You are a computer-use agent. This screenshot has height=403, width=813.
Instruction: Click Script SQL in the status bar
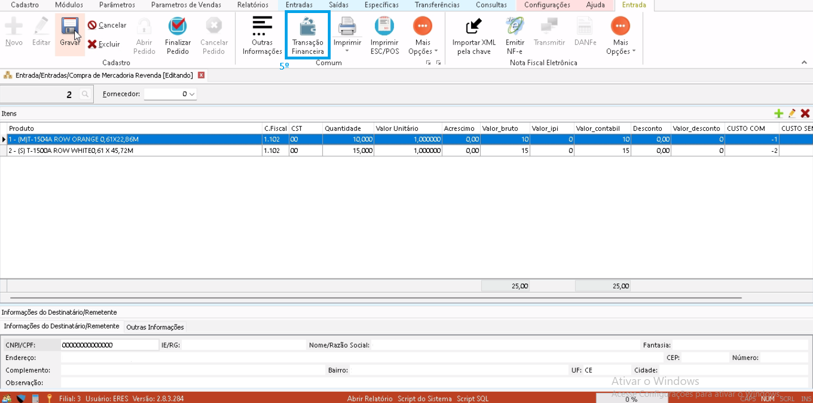473,398
